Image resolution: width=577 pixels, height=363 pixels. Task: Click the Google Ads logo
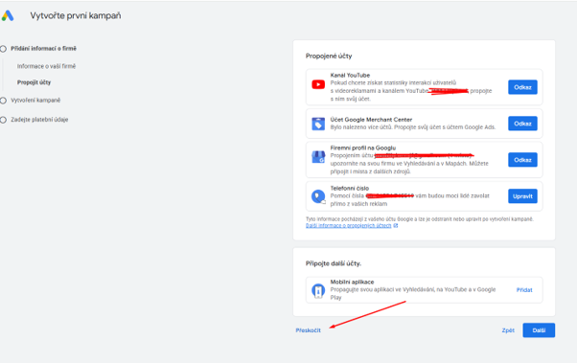click(x=8, y=16)
